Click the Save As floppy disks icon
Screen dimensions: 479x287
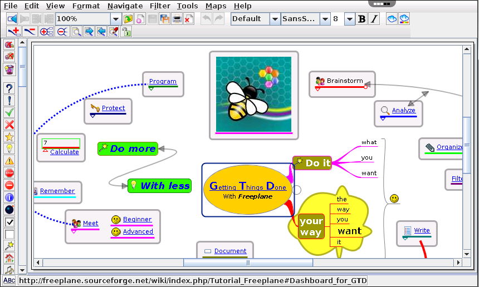[x=165, y=19]
